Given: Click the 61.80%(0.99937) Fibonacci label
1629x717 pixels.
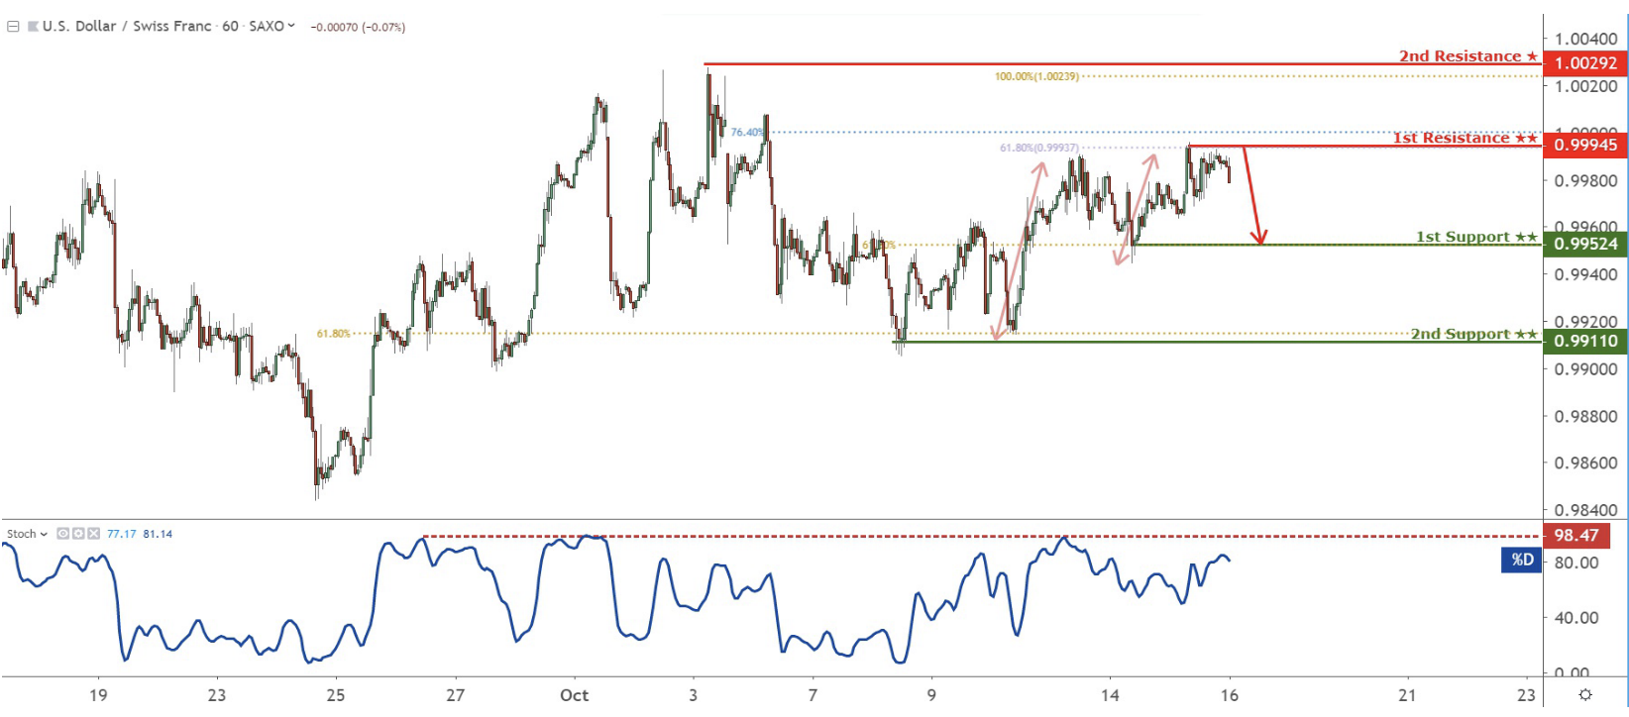Looking at the screenshot, I should tap(1038, 148).
